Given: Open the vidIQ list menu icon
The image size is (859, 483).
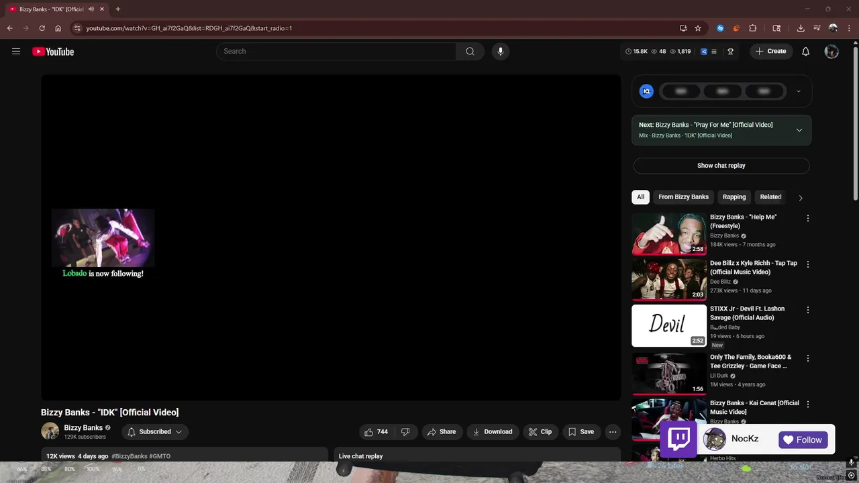Looking at the screenshot, I should click(x=714, y=52).
